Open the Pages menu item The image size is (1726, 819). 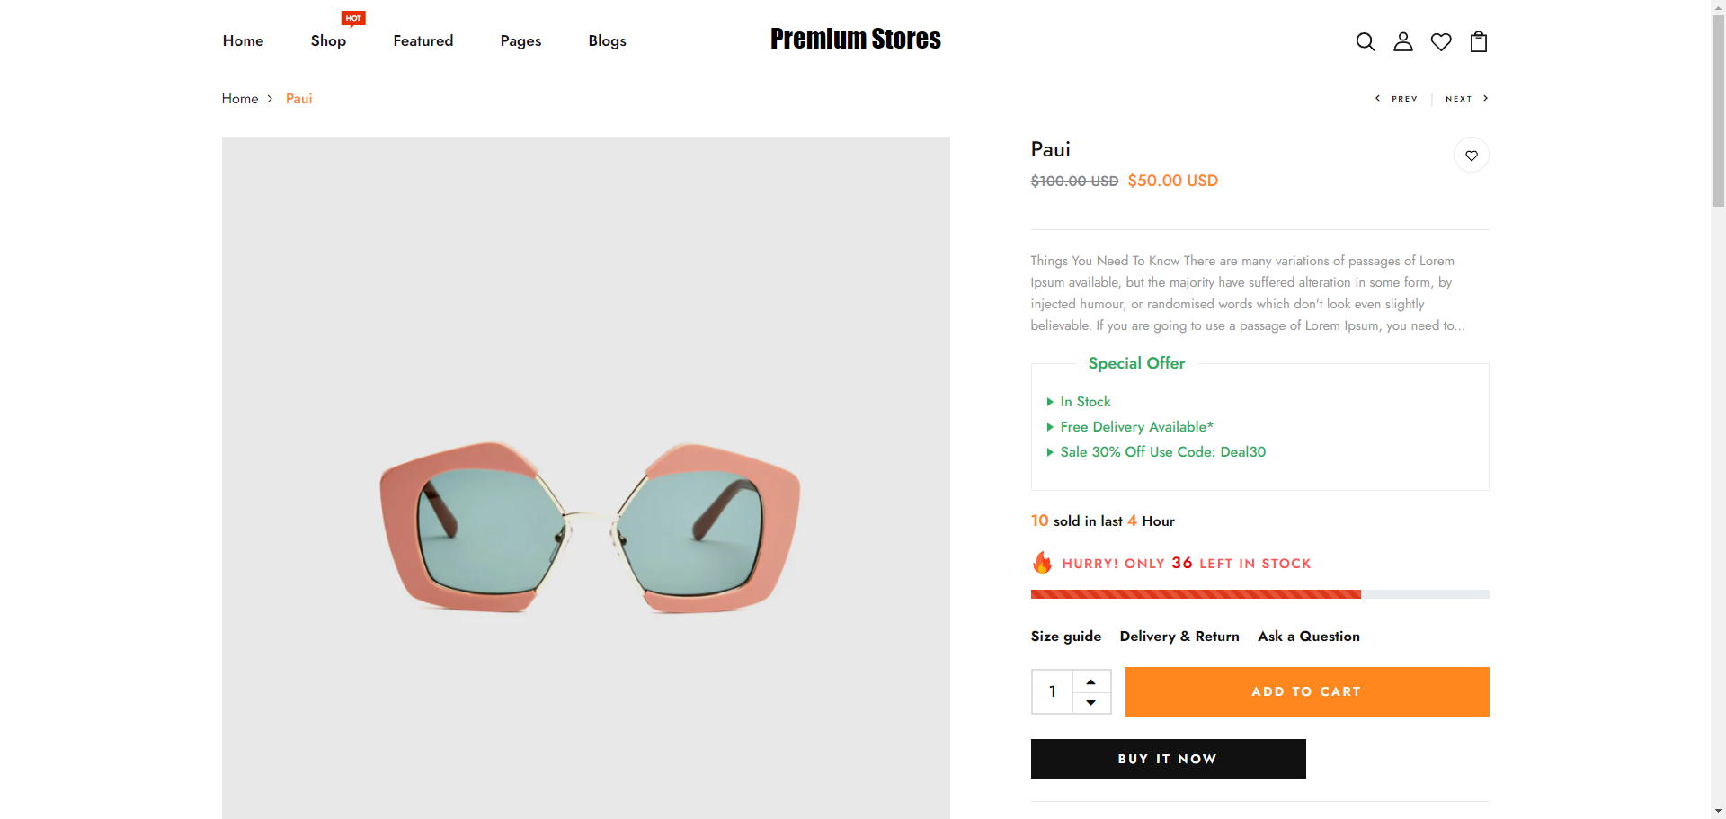click(520, 40)
